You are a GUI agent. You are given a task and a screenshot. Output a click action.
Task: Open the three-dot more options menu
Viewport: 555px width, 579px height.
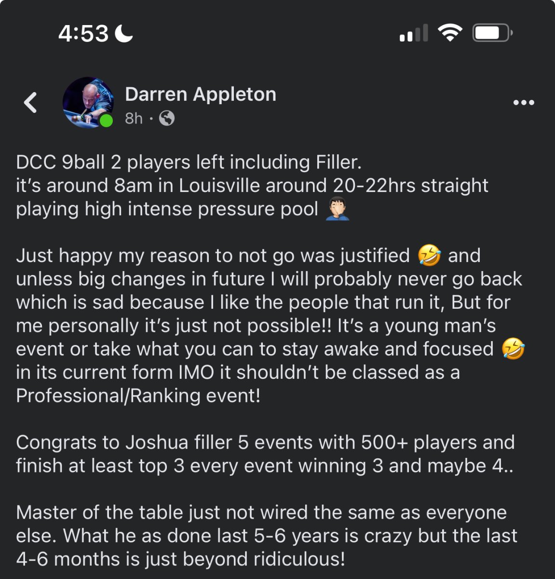click(524, 102)
